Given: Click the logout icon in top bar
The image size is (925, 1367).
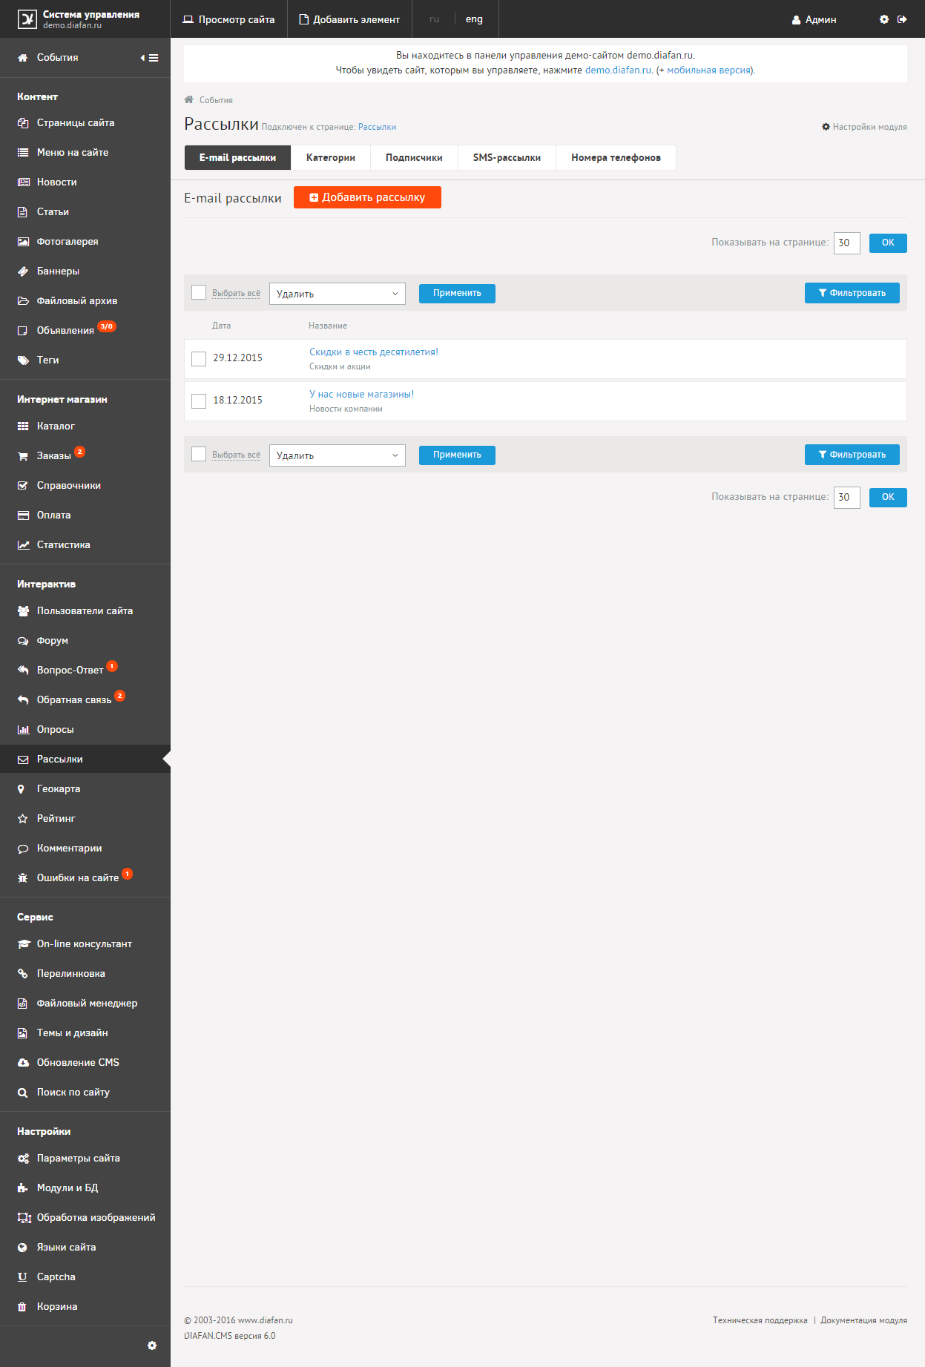Looking at the screenshot, I should pyautogui.click(x=902, y=19).
